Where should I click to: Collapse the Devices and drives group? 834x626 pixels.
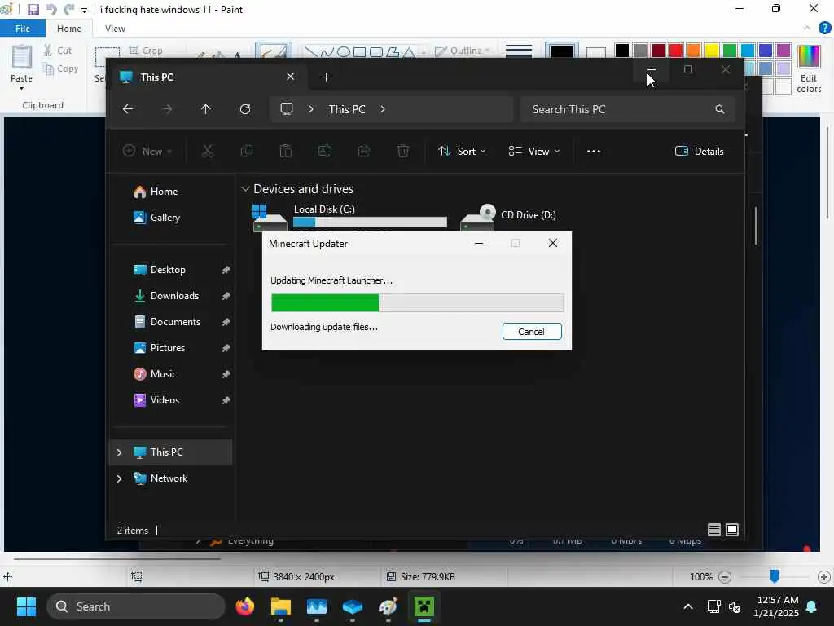point(245,189)
